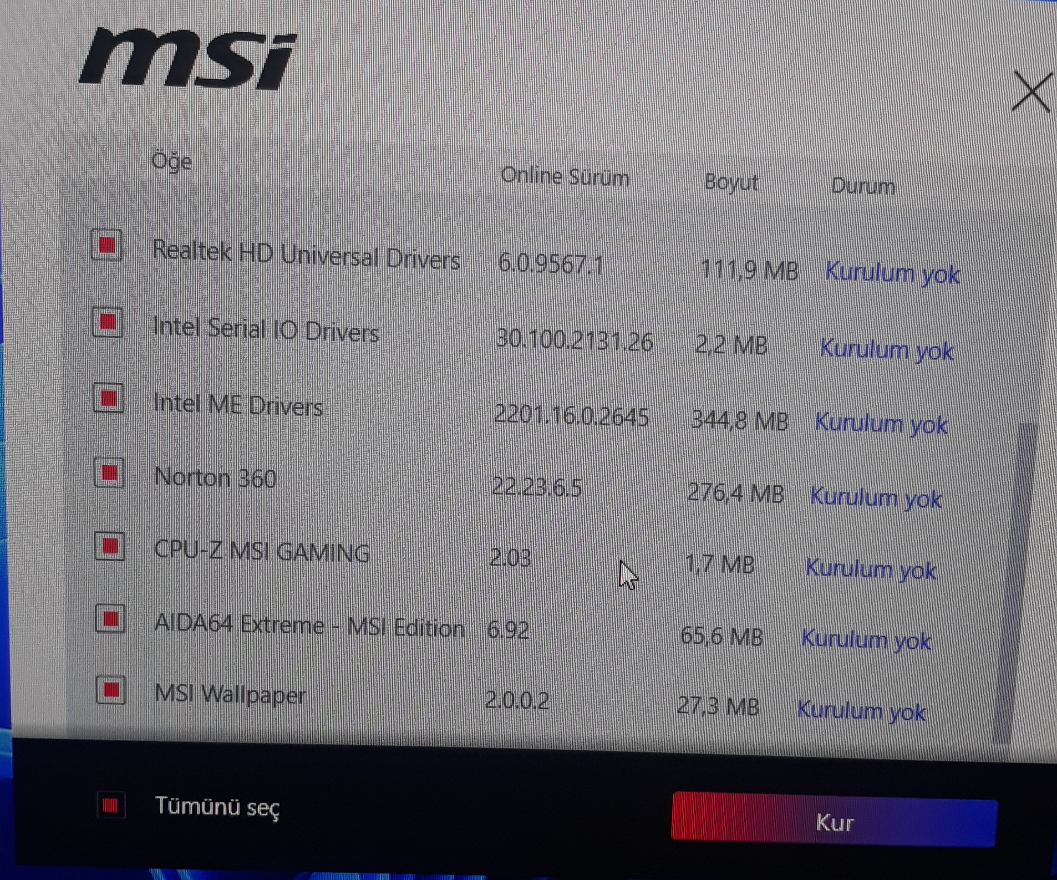This screenshot has width=1057, height=880.
Task: Uncheck the Norton 360 checkbox
Action: tap(109, 473)
